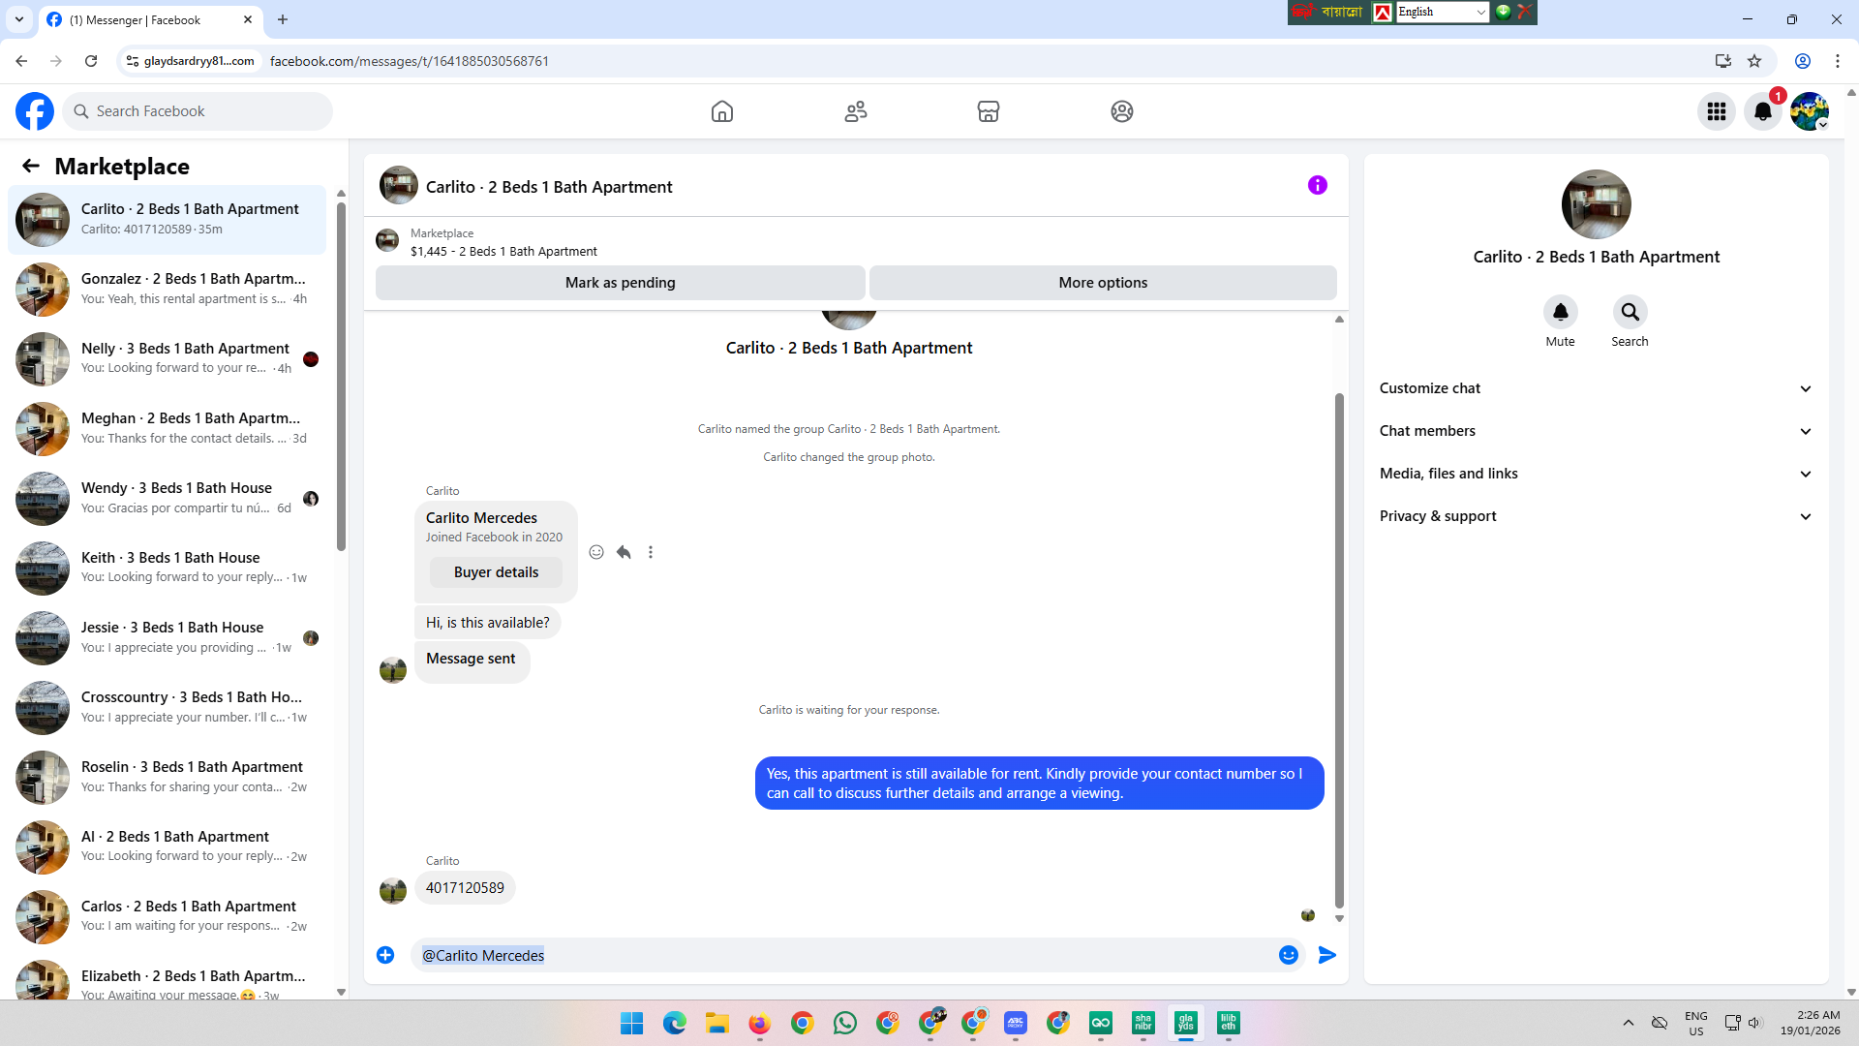
Task: Open a new browser tab
Action: pyautogui.click(x=283, y=19)
